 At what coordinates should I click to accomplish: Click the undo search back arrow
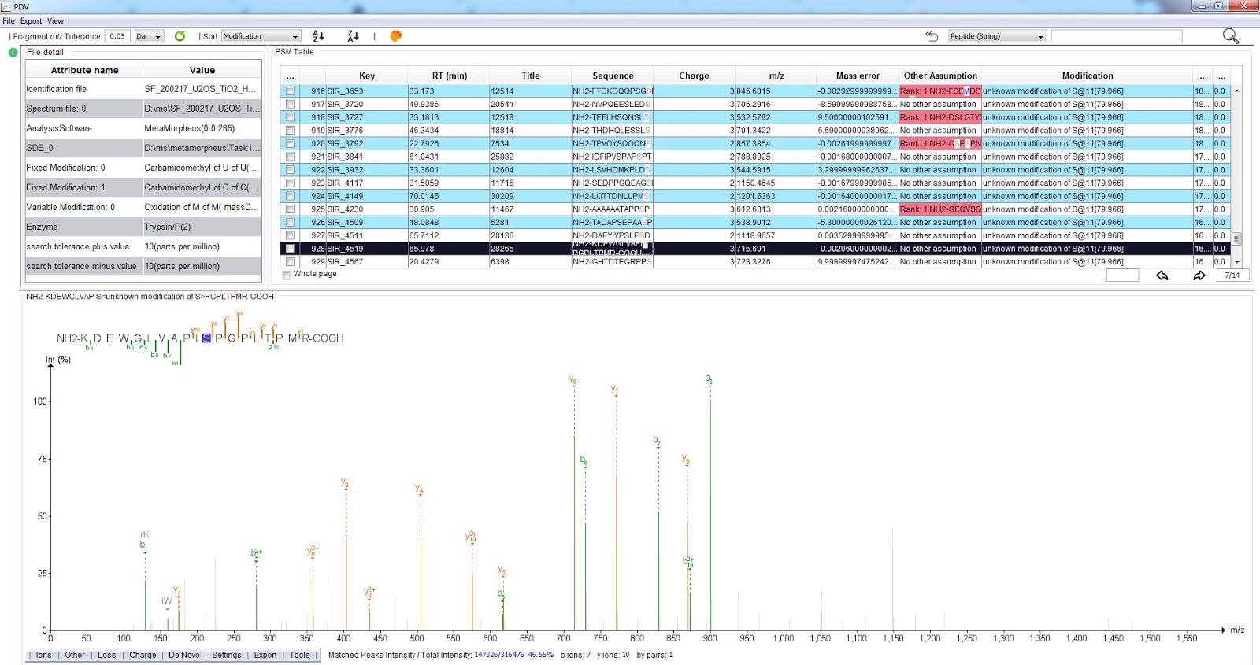point(932,36)
